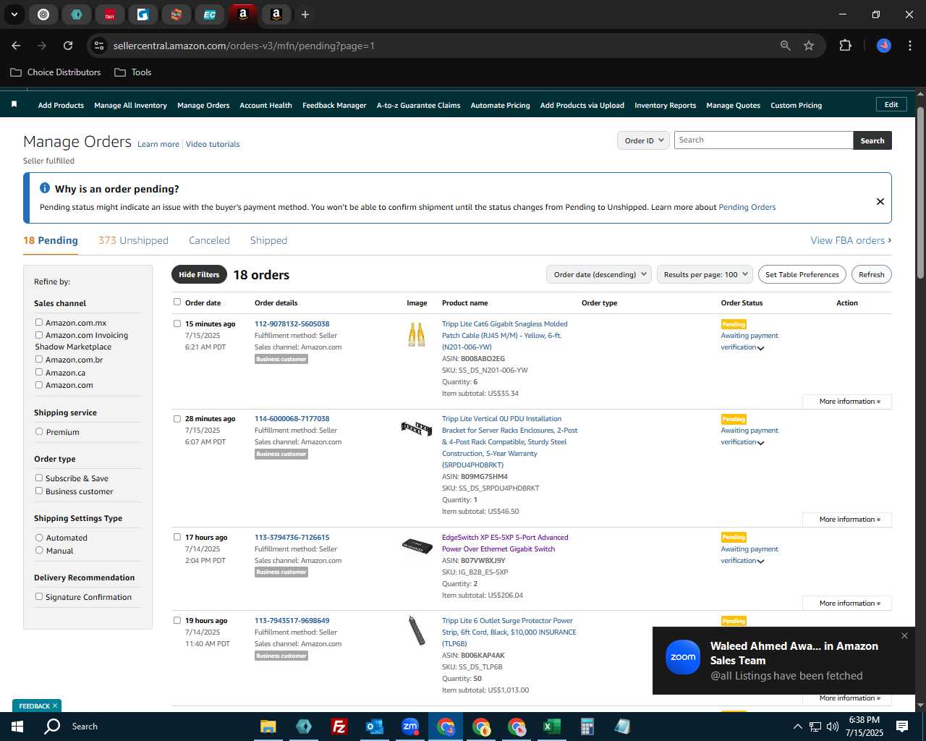This screenshot has height=741, width=926.
Task: Check the Business customer order type filter
Action: (39, 491)
